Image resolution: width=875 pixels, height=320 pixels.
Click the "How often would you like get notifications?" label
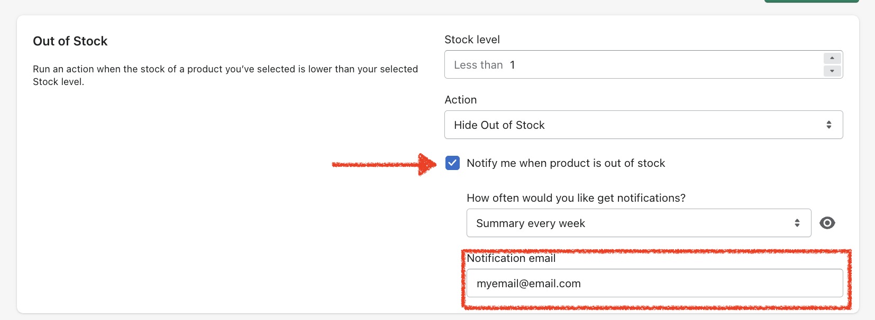click(576, 198)
